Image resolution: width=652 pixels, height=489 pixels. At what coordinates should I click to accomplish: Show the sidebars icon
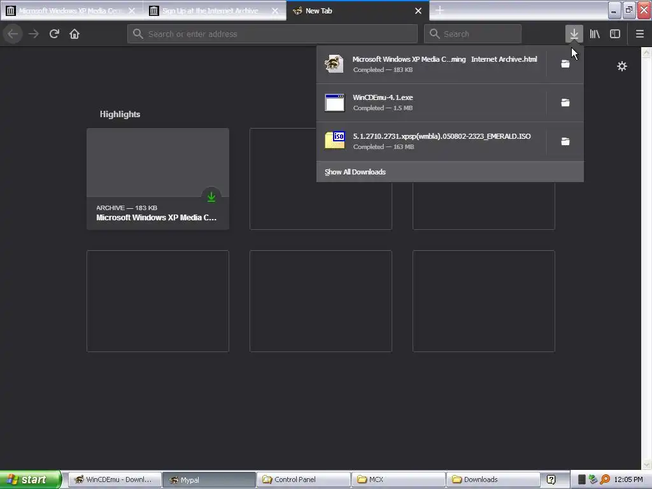(x=615, y=34)
